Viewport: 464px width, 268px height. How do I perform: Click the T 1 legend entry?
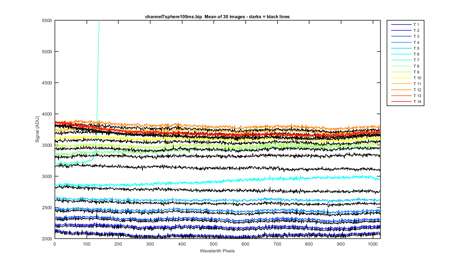pos(405,25)
